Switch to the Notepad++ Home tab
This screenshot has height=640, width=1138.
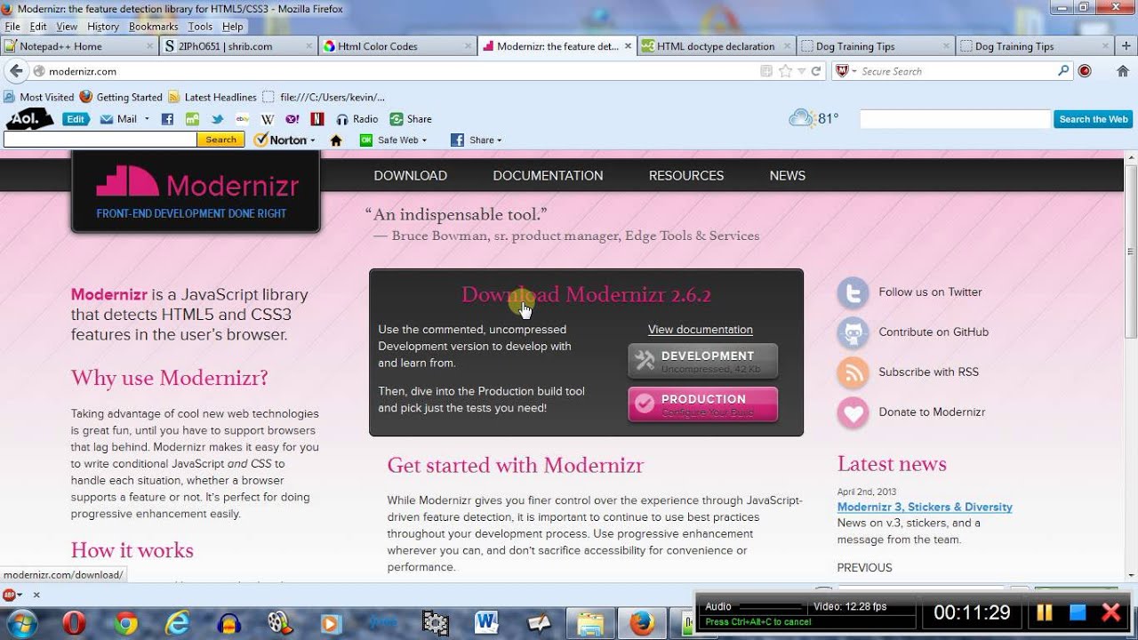(x=80, y=46)
